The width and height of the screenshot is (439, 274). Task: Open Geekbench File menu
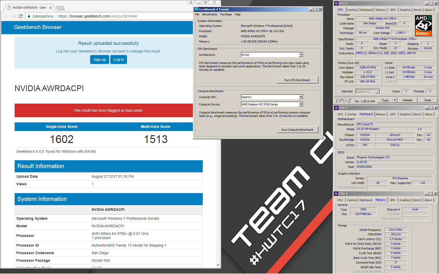[197, 15]
